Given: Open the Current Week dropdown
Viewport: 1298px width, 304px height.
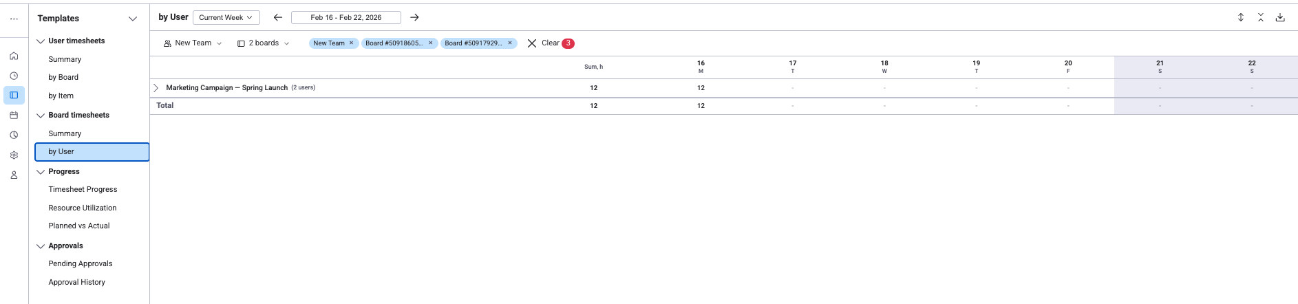Looking at the screenshot, I should tap(226, 17).
